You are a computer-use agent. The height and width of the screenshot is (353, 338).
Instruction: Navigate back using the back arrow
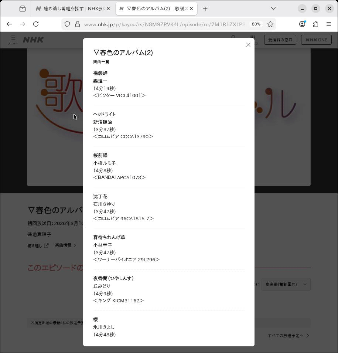point(9,24)
